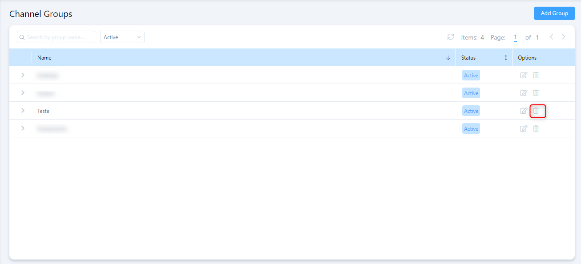581x264 pixels.
Task: Click the edit icon on the first row
Action: coord(524,75)
